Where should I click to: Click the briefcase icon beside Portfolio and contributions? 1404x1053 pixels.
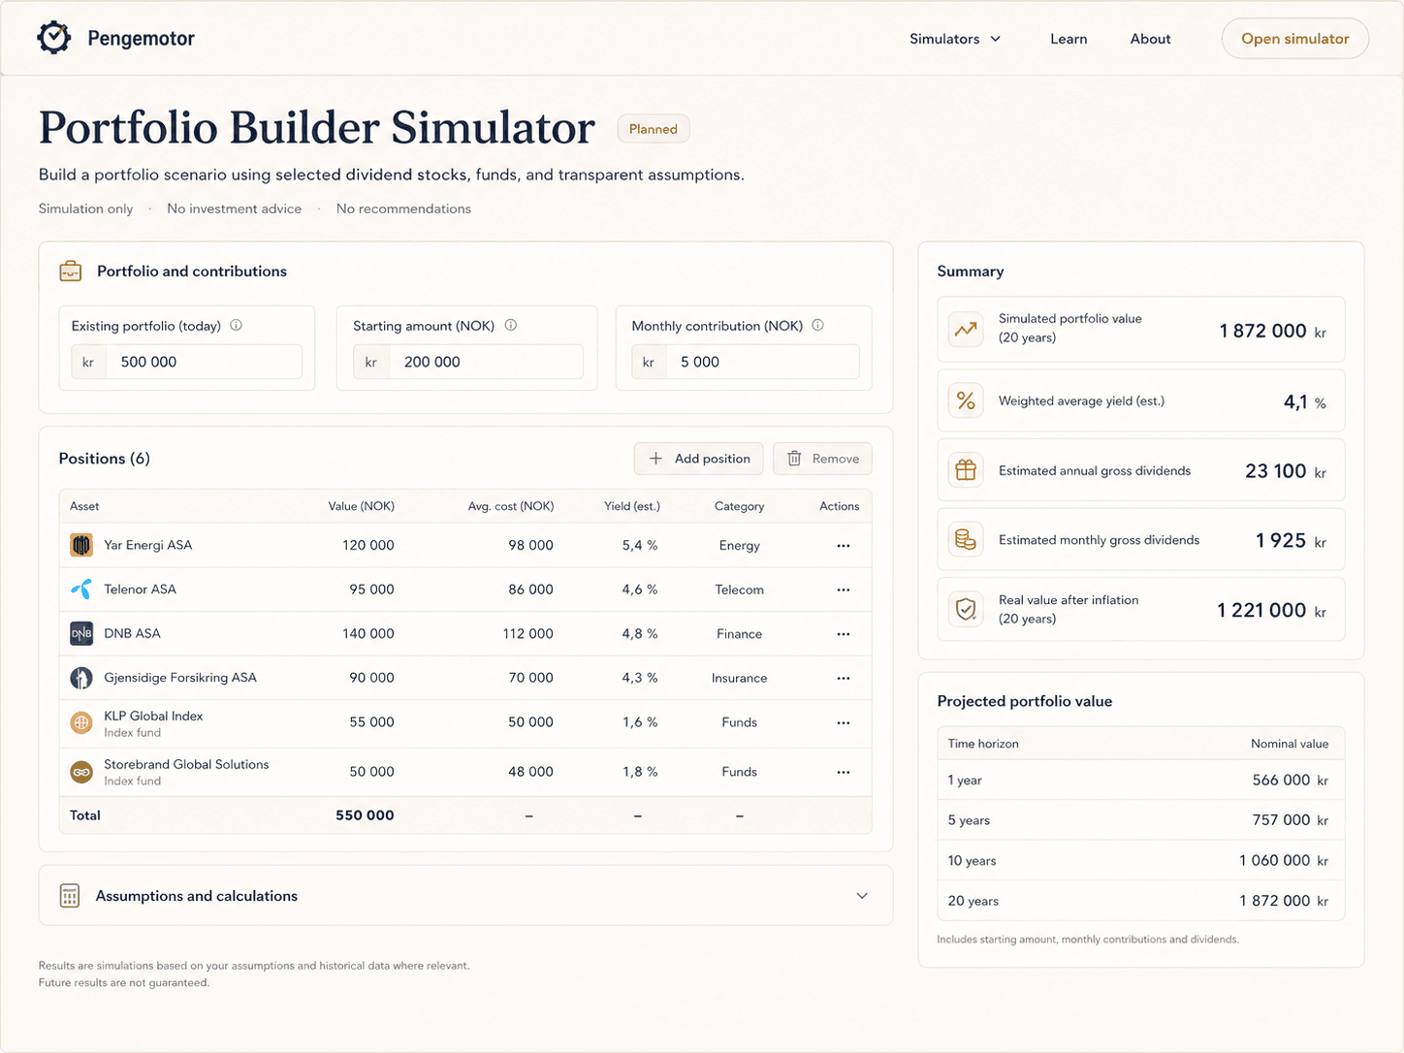(71, 271)
